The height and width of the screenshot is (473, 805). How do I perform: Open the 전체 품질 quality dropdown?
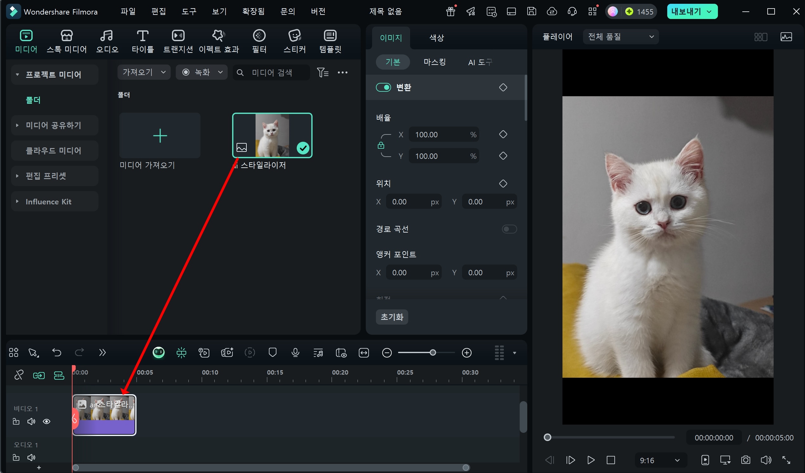[620, 37]
